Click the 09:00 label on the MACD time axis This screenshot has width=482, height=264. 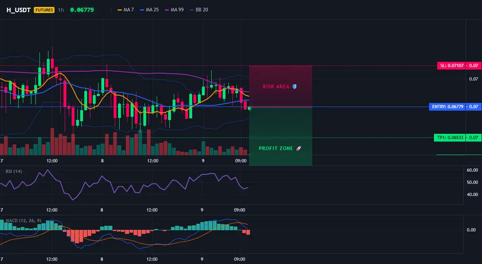click(239, 259)
